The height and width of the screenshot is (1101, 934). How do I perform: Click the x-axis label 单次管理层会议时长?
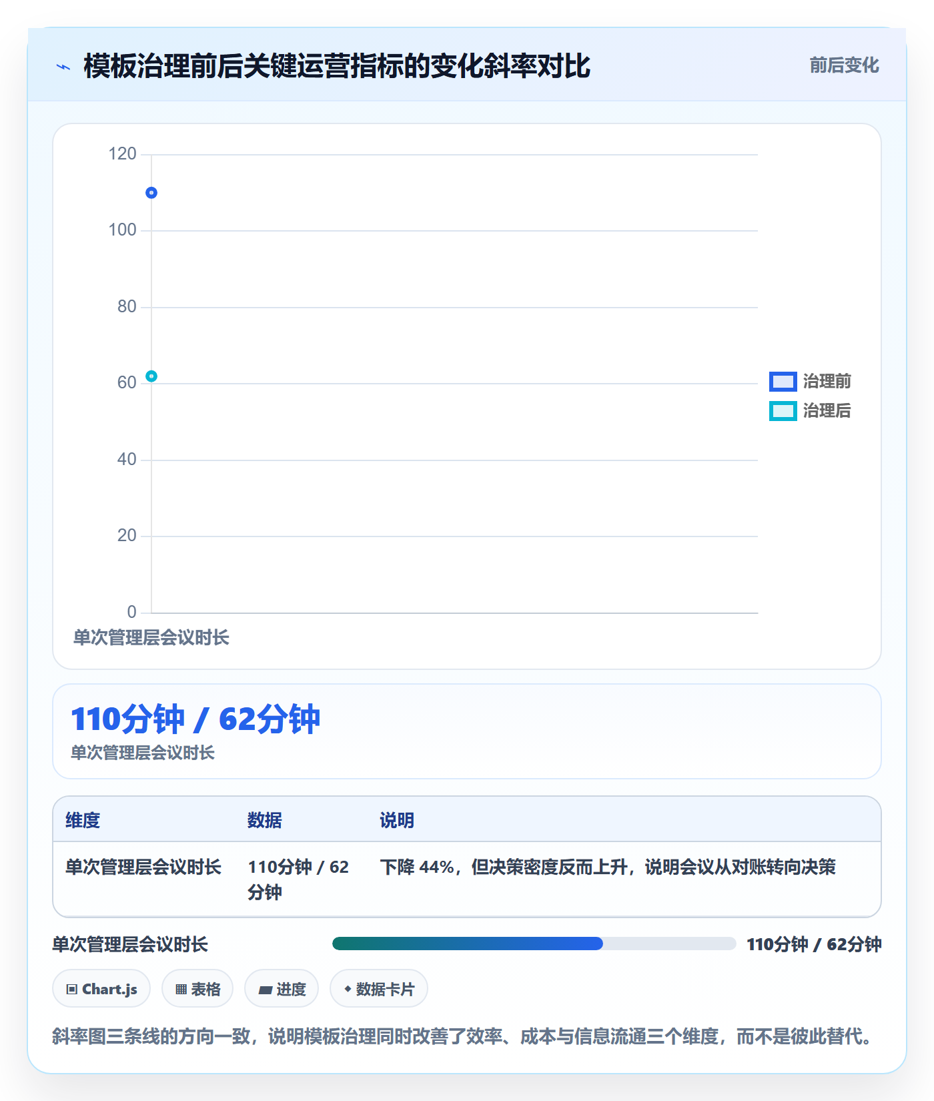point(151,637)
